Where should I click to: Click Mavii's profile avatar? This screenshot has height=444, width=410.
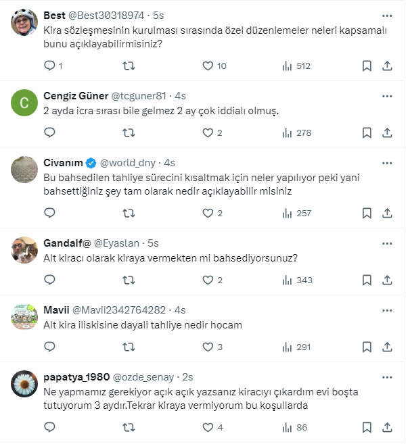24,317
